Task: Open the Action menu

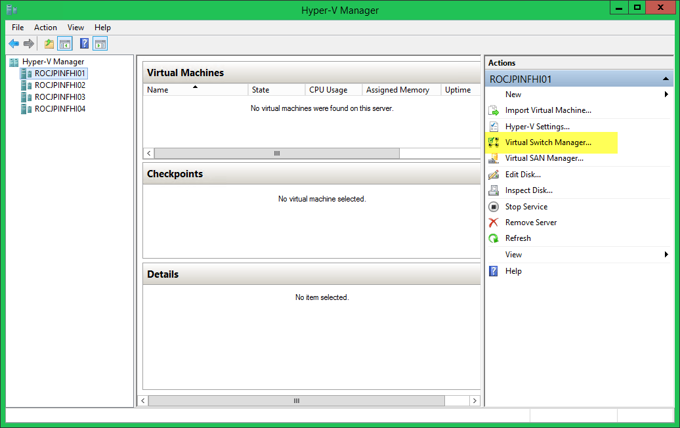Action: coord(45,28)
